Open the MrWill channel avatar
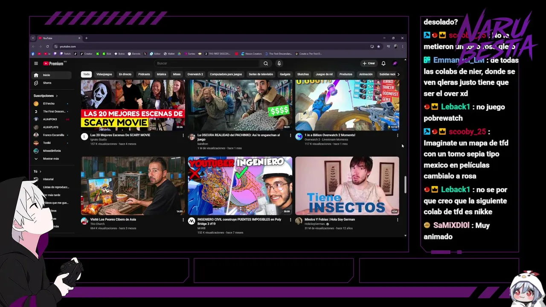 pos(192,221)
